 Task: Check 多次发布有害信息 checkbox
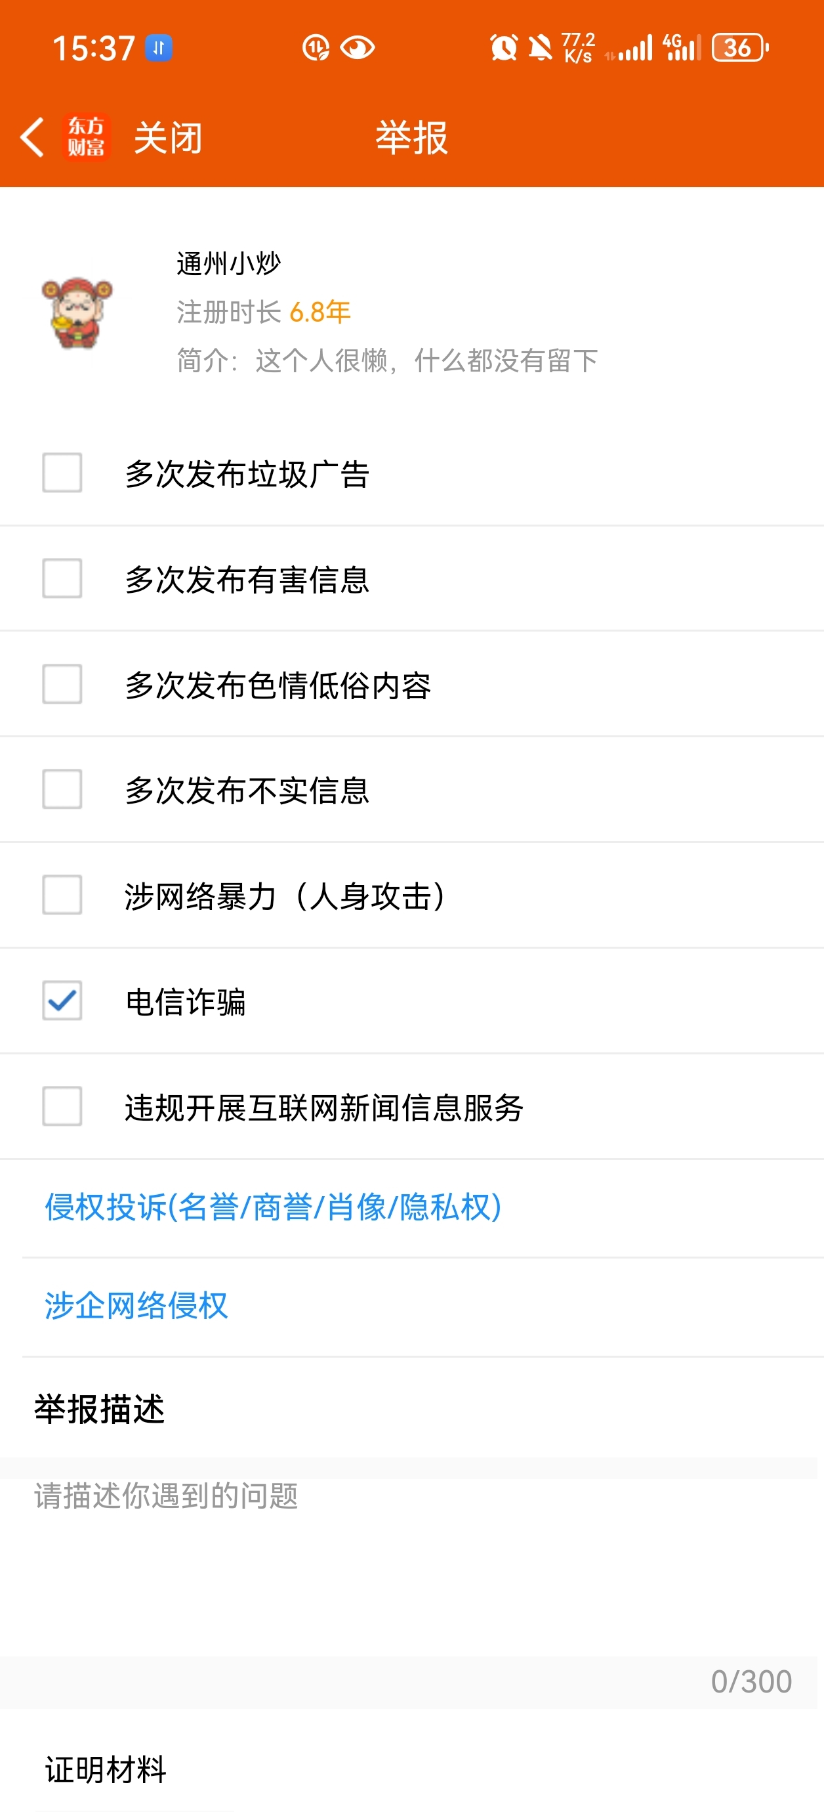click(x=62, y=578)
